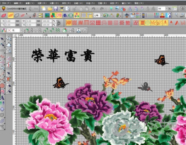Select the red leaf stitch view icon

pos(4,15)
